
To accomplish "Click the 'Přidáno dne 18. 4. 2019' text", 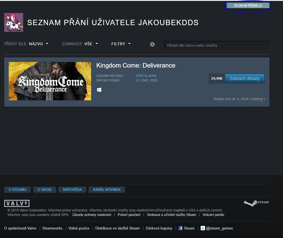I will 231,99.
